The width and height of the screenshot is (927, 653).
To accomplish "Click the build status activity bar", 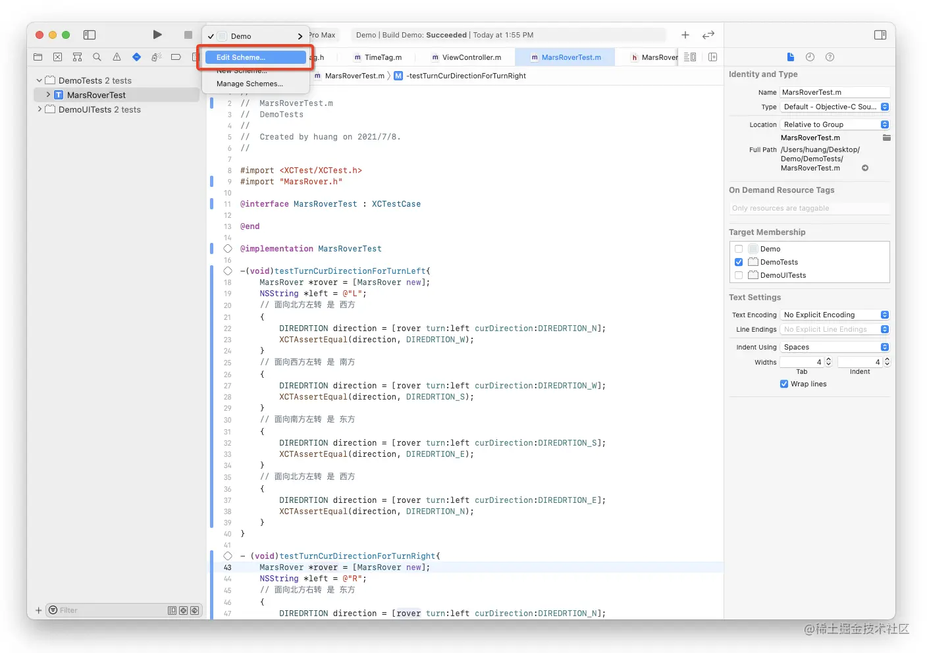I will point(507,35).
